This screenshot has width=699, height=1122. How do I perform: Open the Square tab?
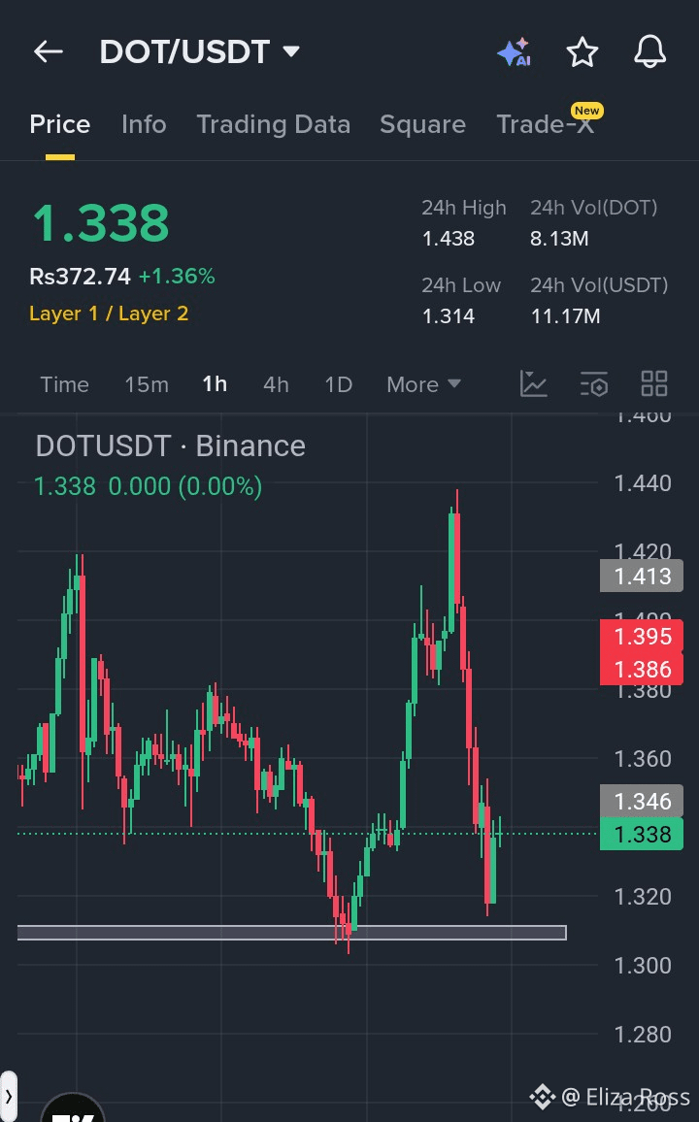click(423, 124)
